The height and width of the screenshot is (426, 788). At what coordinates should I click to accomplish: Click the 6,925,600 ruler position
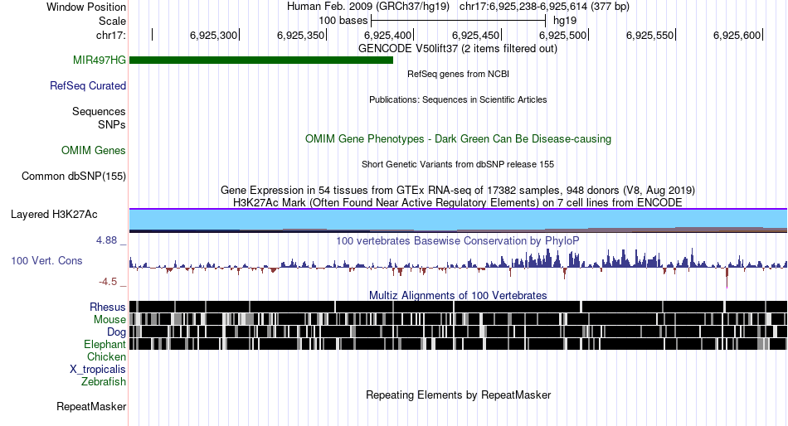pyautogui.click(x=737, y=35)
